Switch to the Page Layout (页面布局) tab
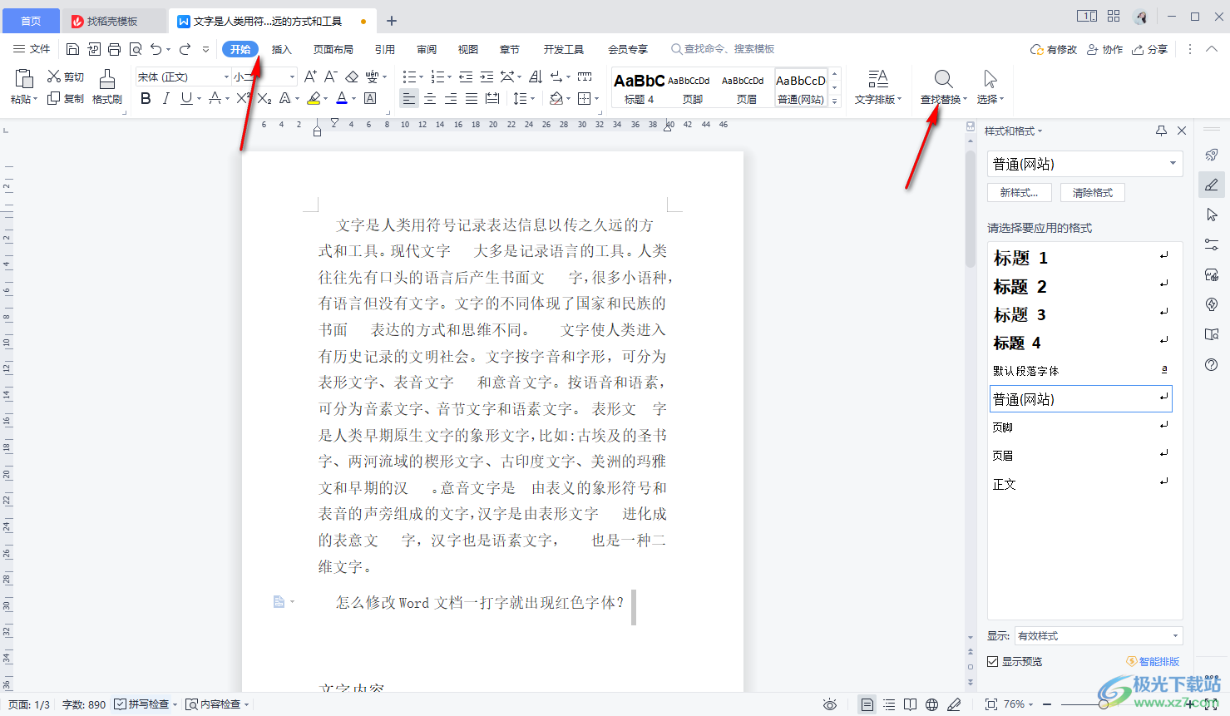Image resolution: width=1230 pixels, height=716 pixels. (x=333, y=49)
